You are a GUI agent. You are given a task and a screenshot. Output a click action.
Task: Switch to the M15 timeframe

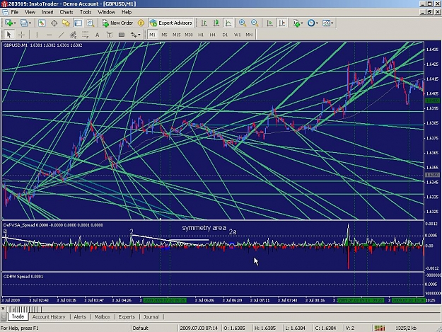point(177,35)
